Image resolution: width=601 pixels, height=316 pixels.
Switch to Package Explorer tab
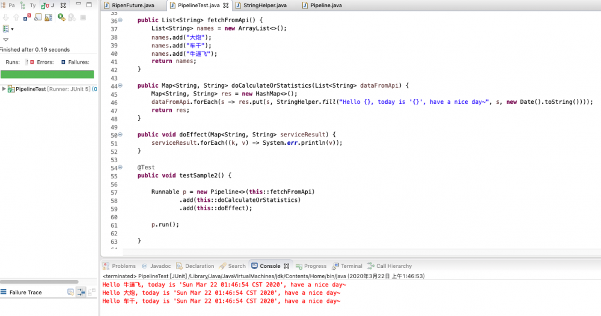[8, 5]
